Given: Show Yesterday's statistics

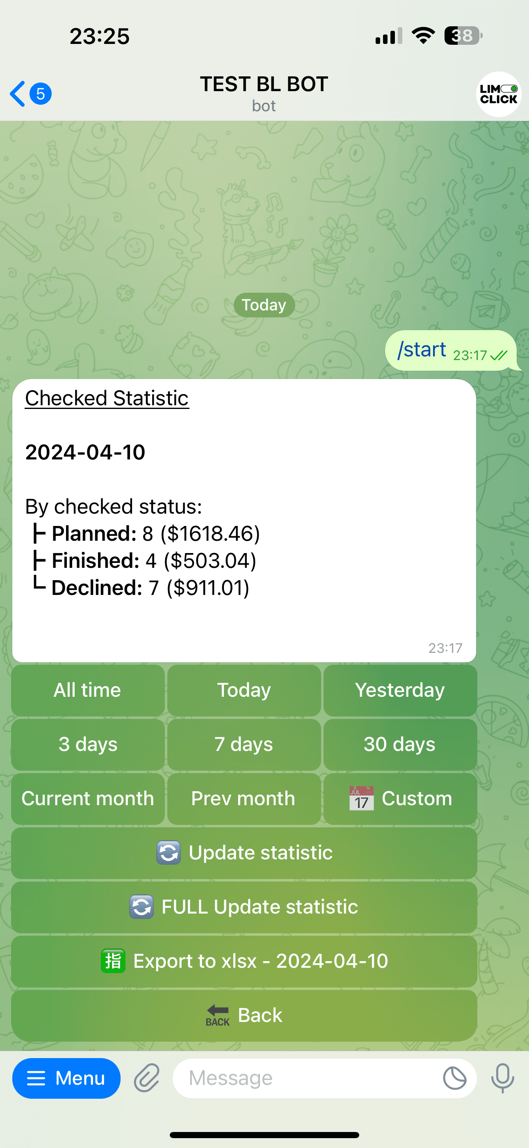Looking at the screenshot, I should tap(400, 690).
